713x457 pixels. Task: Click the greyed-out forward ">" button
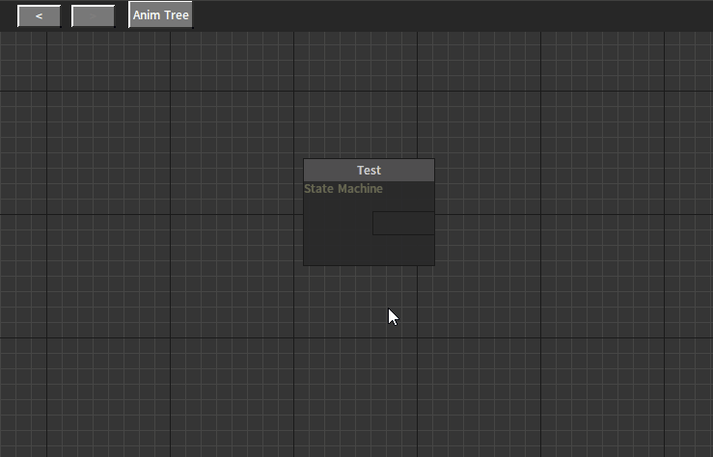coord(93,15)
